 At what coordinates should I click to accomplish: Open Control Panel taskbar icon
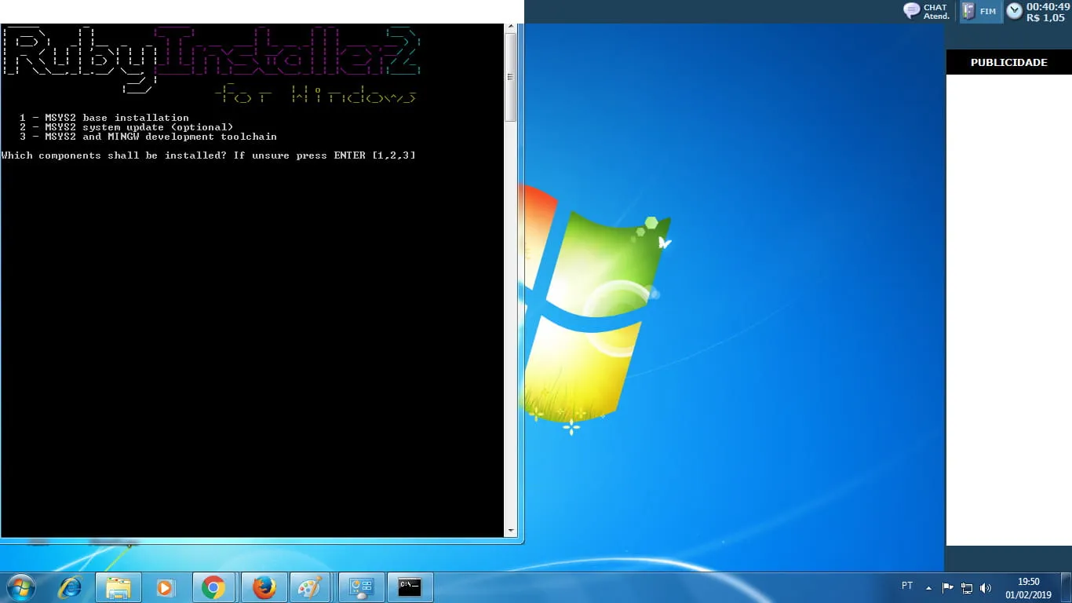tap(361, 587)
